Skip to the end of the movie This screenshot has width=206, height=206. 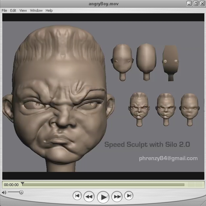(129, 196)
